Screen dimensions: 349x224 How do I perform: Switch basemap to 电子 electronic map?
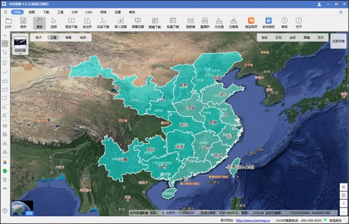coord(38,37)
